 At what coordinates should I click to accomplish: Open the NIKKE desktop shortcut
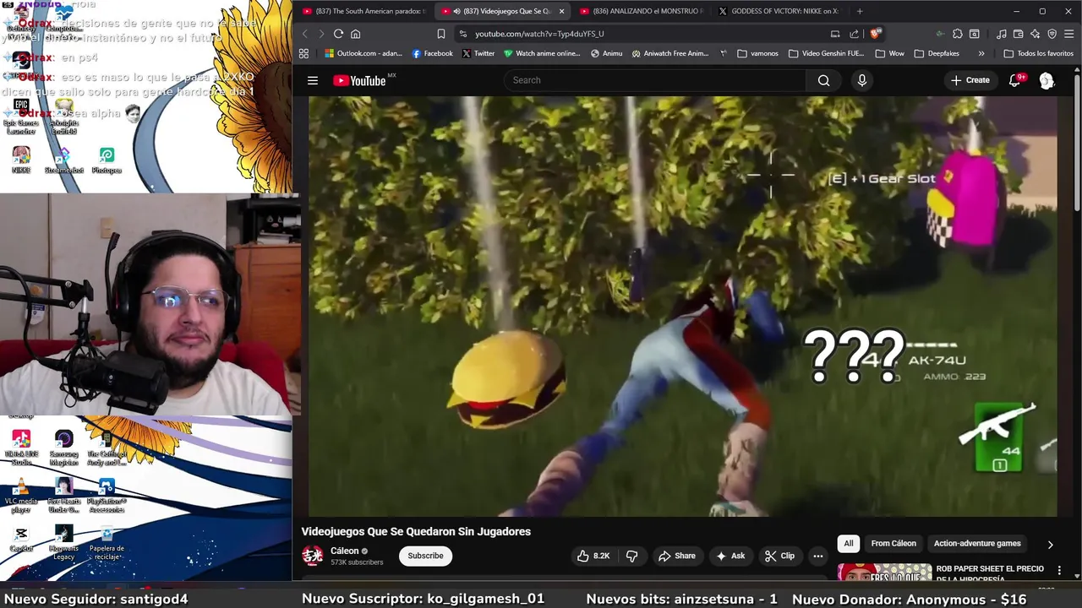[21, 160]
